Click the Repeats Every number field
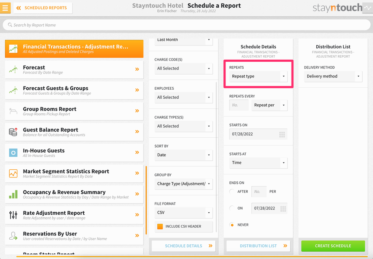 pos(239,105)
